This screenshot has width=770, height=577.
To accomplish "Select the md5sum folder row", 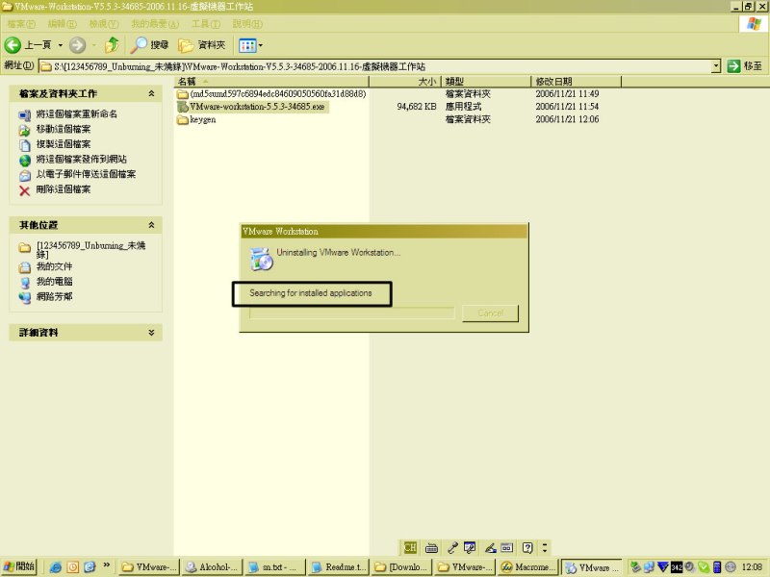I will tap(278, 93).
